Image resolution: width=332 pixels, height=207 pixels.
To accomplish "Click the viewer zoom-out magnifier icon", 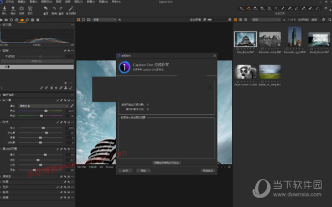I will coord(205,20).
